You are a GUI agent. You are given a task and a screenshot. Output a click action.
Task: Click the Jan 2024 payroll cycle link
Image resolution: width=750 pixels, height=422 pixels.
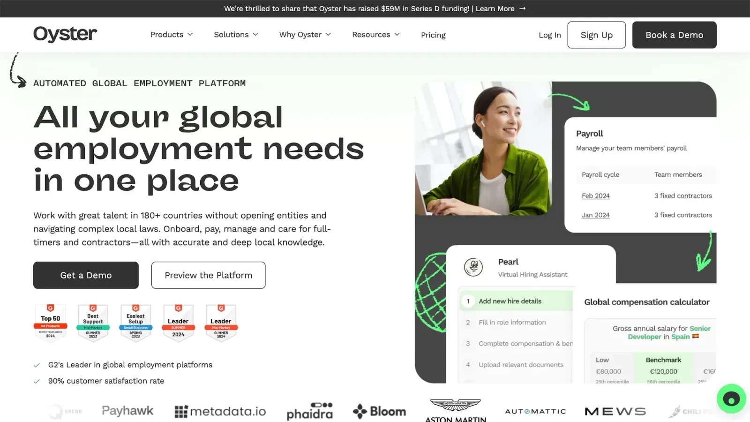point(596,215)
